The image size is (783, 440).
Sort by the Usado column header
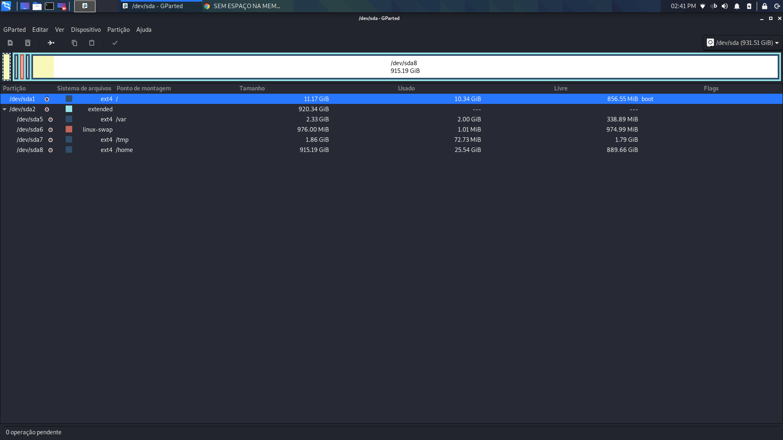pos(406,88)
